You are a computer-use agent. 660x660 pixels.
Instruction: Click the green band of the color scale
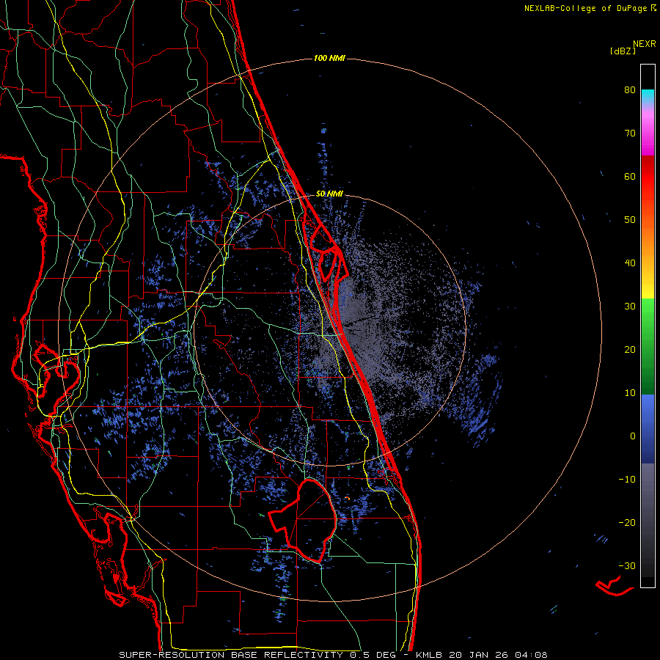tap(648, 346)
